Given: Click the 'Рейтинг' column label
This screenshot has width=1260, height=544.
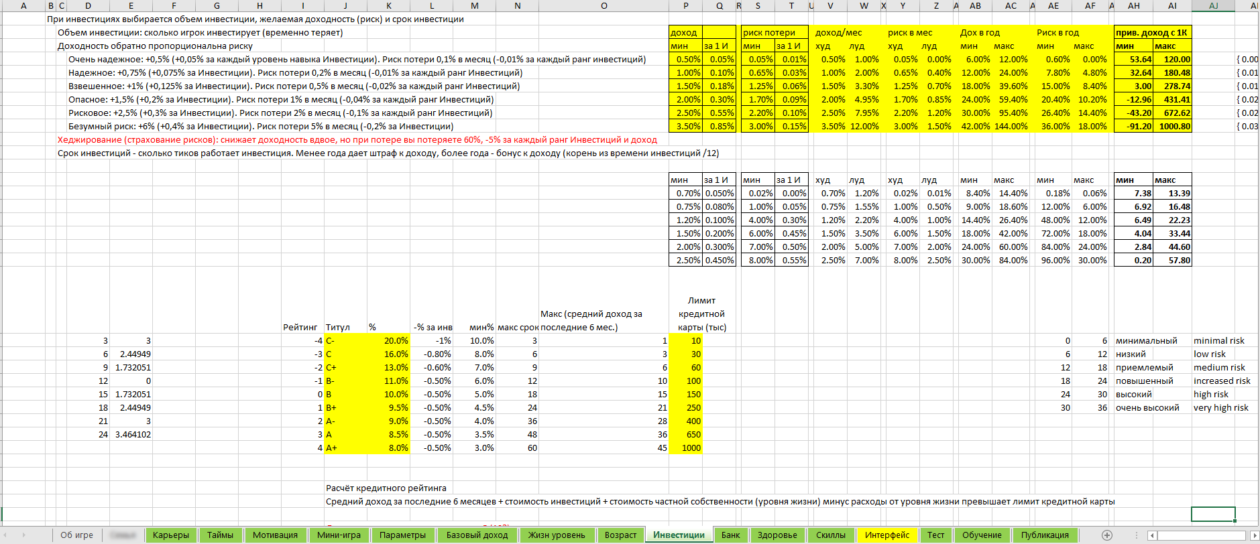Looking at the screenshot, I should coord(300,327).
